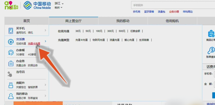Click the pointing hand icon beside 选号码
The height and width of the screenshot is (105, 215).
pyautogui.click(x=10, y=74)
